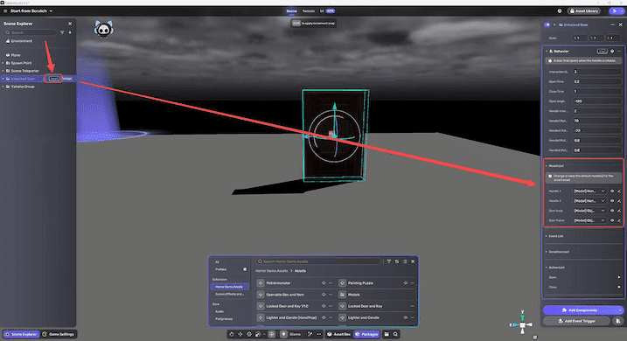Select the hand pan tool in the bottom toolbar
Image resolution: width=627 pixels, height=341 pixels.
(232, 334)
